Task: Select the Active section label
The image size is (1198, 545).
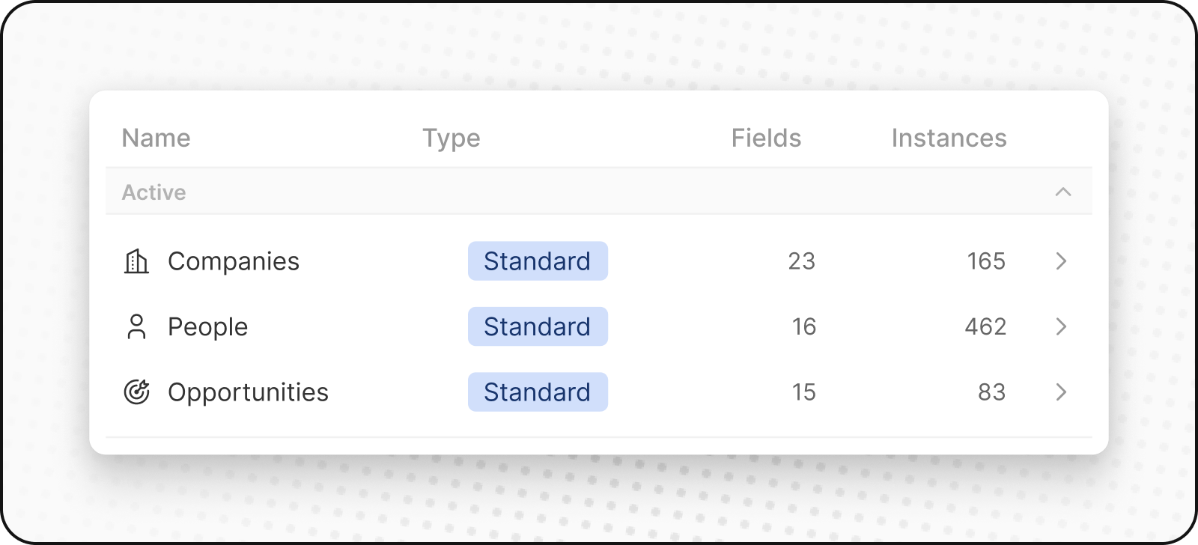Action: pos(153,192)
